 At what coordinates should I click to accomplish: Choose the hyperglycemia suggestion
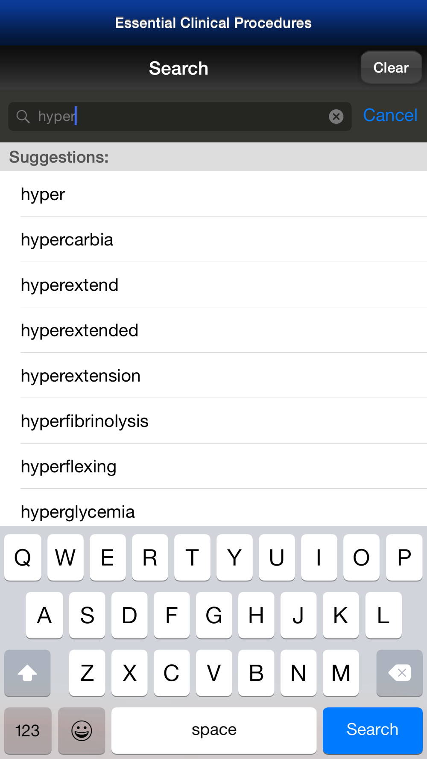(x=213, y=508)
